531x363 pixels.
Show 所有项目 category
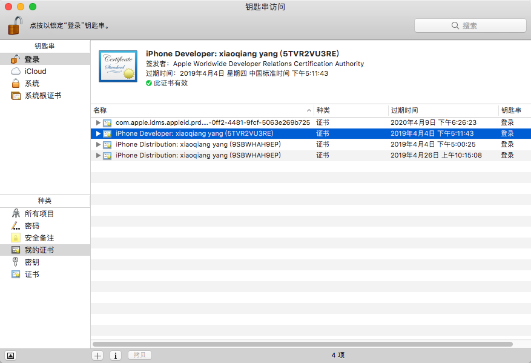click(45, 213)
